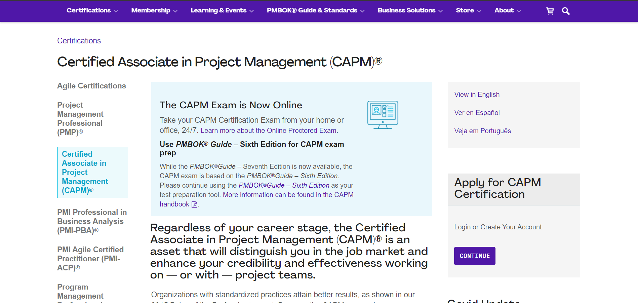Expand the Learning & Events chevron

[251, 11]
